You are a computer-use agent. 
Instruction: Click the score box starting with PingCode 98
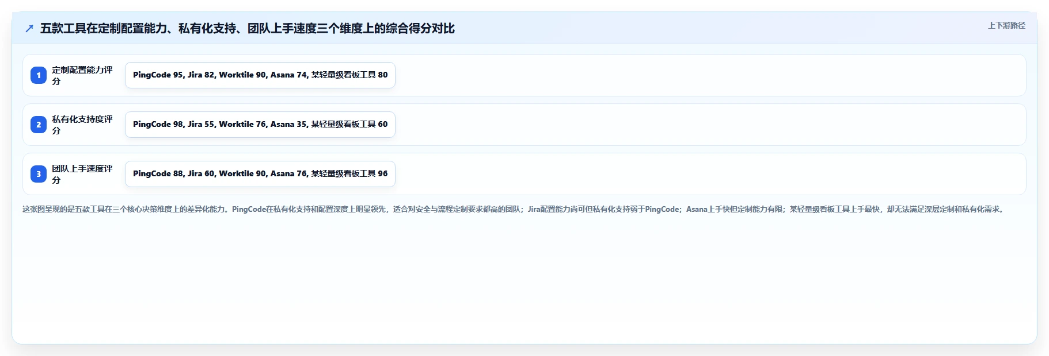click(x=260, y=125)
